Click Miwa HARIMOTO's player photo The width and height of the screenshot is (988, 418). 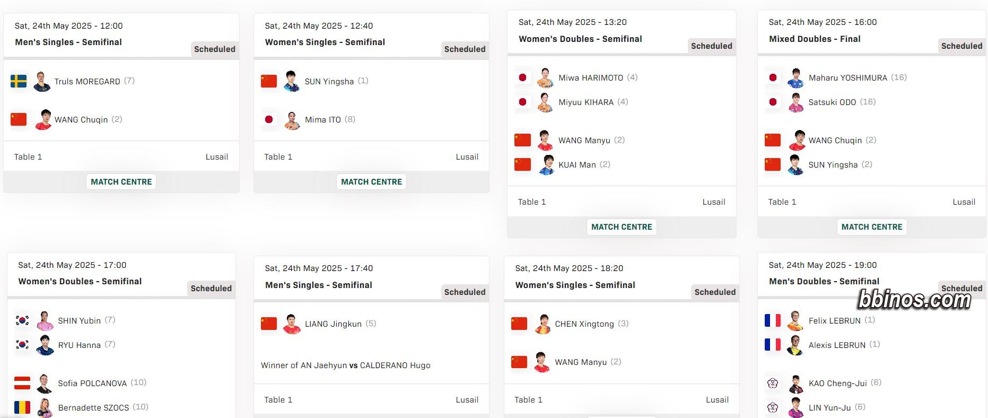[x=545, y=77]
